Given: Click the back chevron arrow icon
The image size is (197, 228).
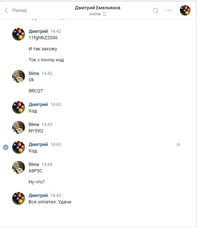Looking at the screenshot, I should point(6,10).
